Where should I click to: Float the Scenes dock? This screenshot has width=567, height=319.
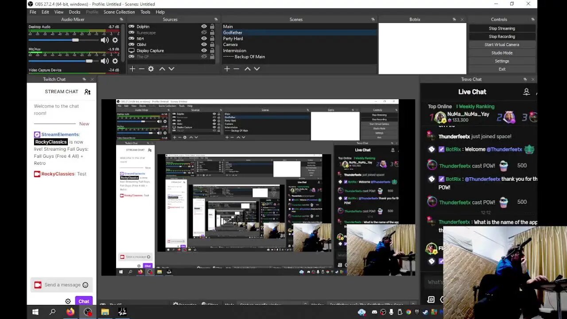point(373,19)
